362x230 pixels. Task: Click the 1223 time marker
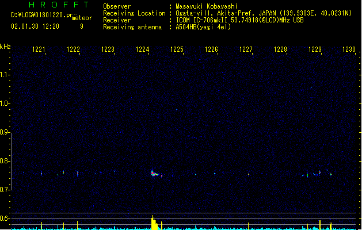108,49
